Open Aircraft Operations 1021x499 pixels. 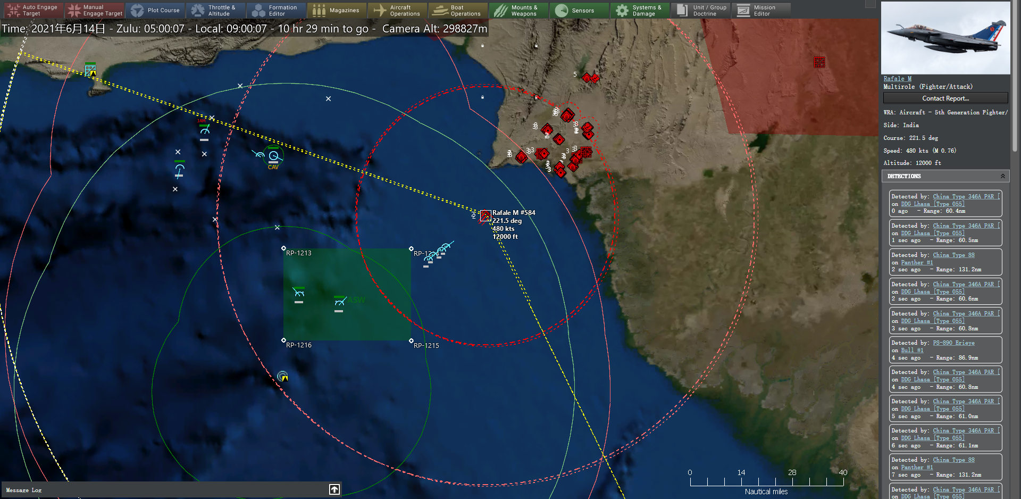[397, 10]
